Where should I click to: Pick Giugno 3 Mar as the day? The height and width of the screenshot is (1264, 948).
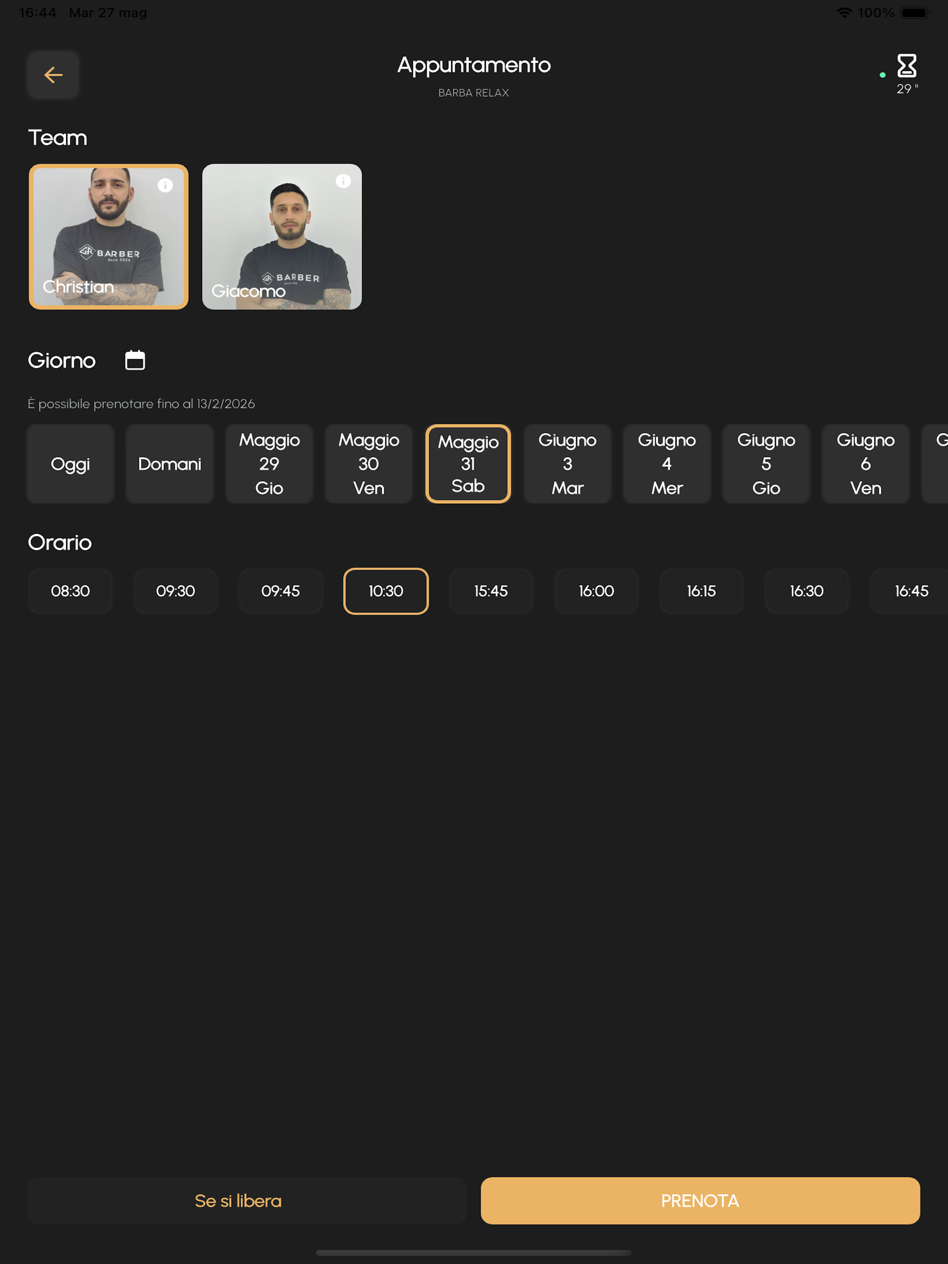pos(568,464)
